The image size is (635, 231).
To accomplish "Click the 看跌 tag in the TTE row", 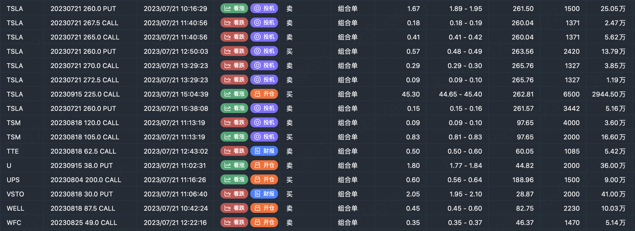I will (x=234, y=151).
